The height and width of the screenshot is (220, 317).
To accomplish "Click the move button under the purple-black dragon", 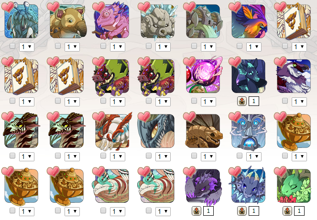I will [x=197, y=211].
